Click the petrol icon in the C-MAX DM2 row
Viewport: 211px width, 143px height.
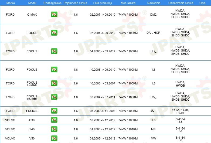[54, 15]
